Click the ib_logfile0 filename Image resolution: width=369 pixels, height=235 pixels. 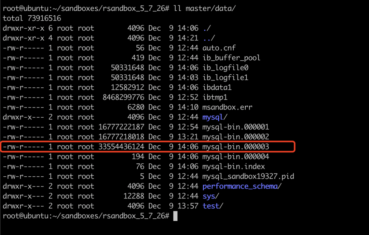point(225,68)
